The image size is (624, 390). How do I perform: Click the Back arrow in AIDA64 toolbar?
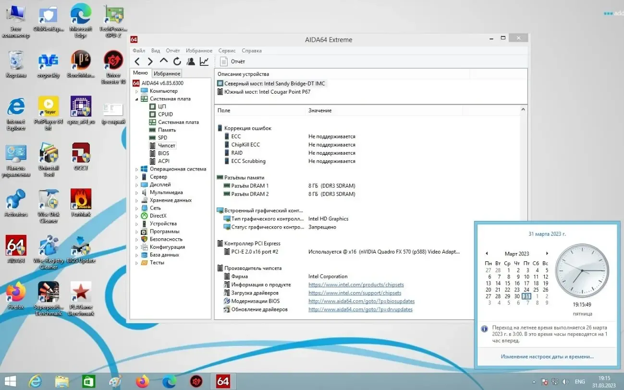137,61
